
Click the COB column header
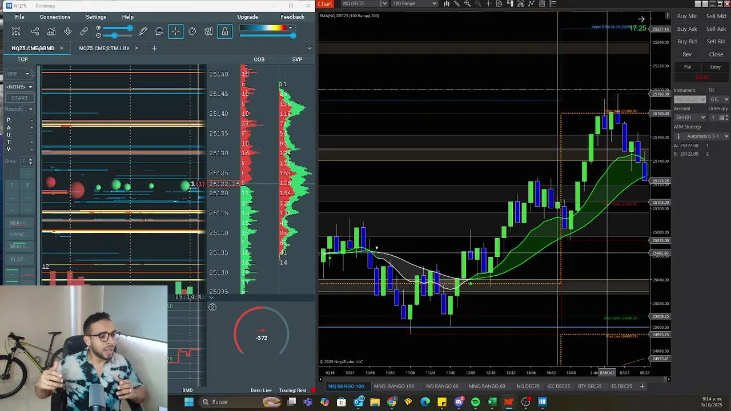(x=259, y=59)
